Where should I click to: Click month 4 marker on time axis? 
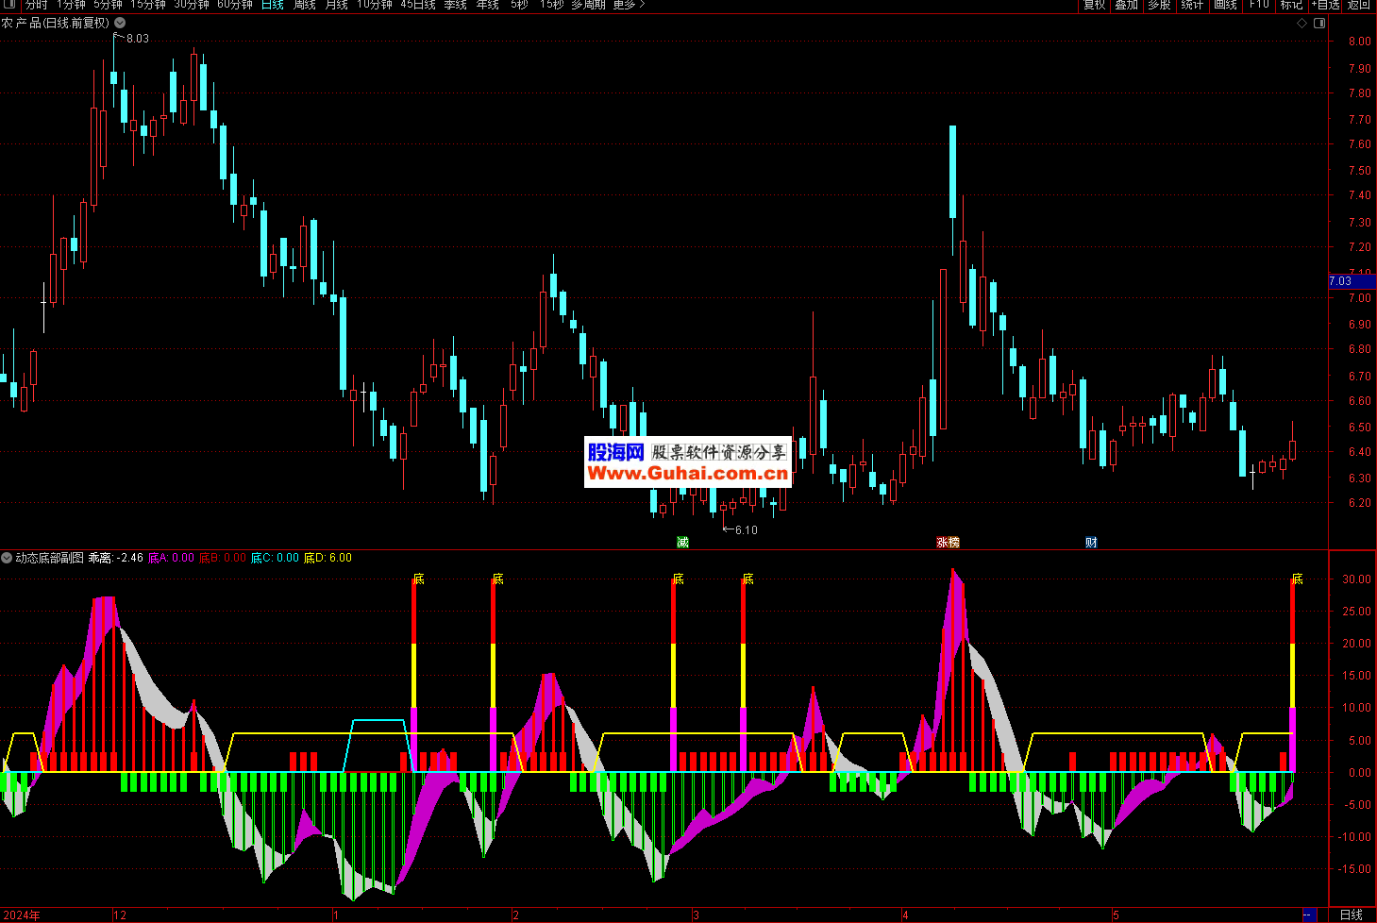point(905,915)
